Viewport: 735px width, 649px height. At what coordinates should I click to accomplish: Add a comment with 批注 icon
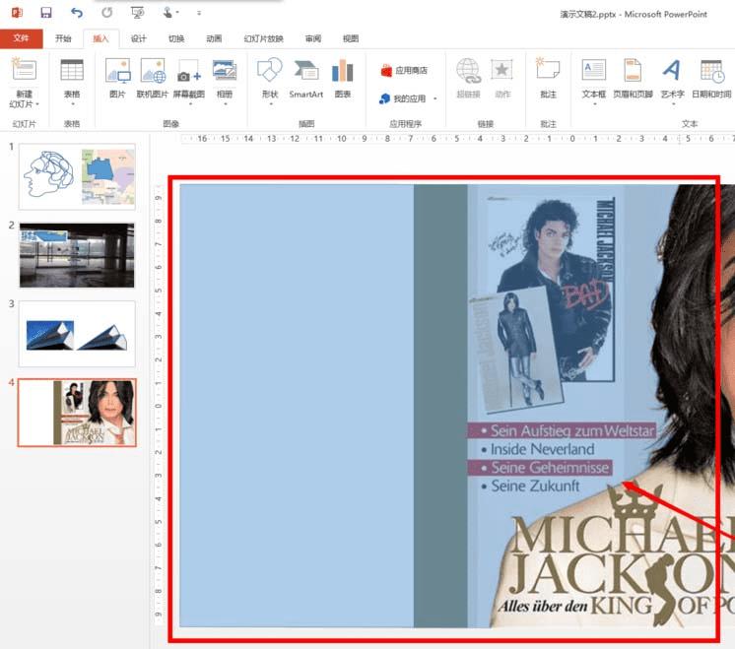click(x=548, y=78)
